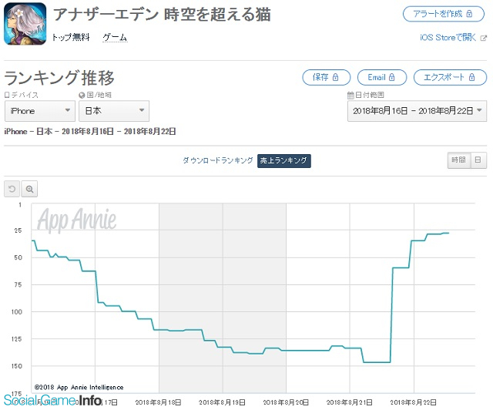The height and width of the screenshot is (410, 493).
Task: Toggle the 時間 hourly view
Action: [459, 160]
